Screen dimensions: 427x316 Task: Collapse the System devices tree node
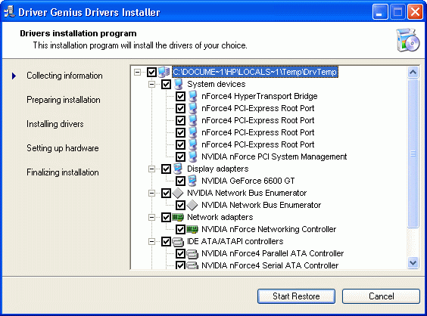pos(151,85)
